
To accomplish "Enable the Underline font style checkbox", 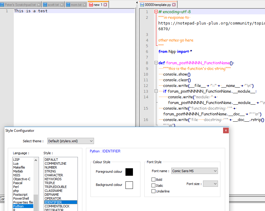I will (x=154, y=192).
